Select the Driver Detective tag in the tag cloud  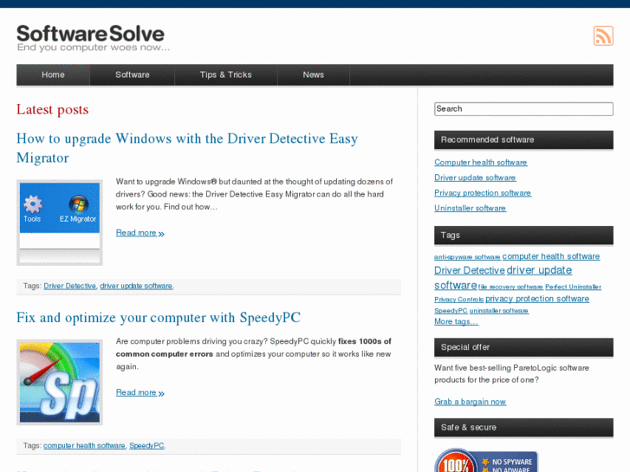pos(470,270)
